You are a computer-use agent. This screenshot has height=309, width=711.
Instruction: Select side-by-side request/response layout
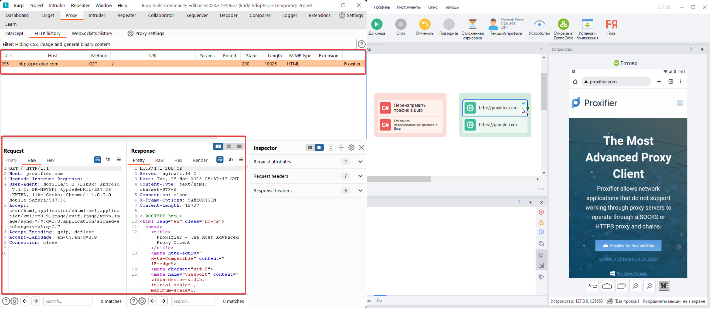click(218, 146)
